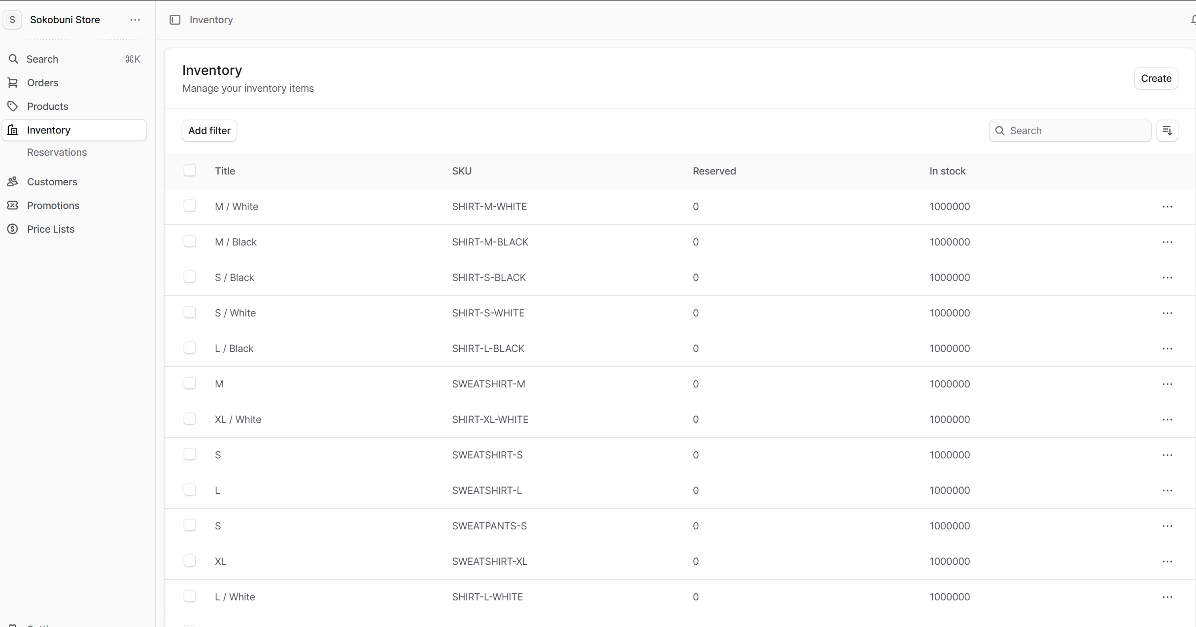Check the select-all checkbox in the table header
Viewport: 1196px width, 627px height.
[190, 171]
